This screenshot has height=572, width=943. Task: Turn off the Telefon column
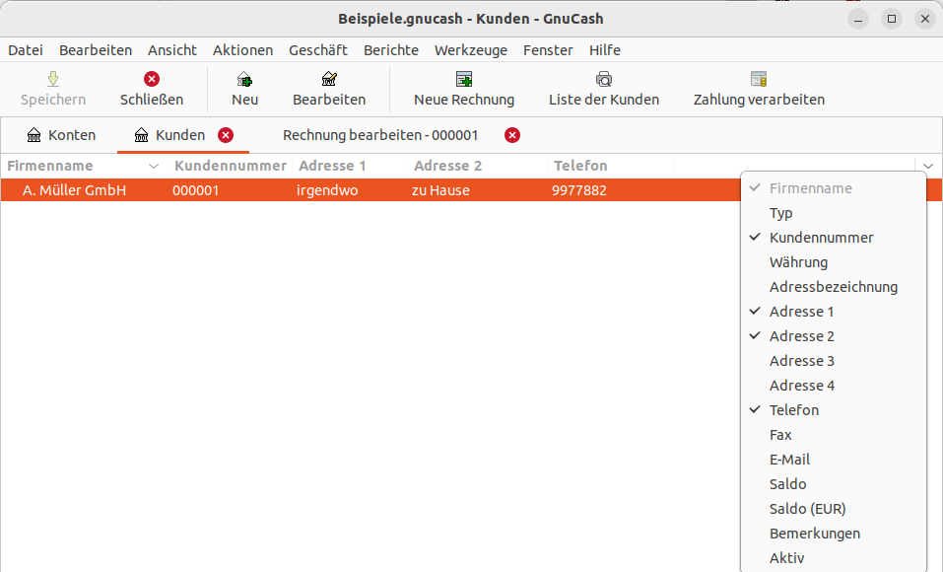pyautogui.click(x=793, y=410)
